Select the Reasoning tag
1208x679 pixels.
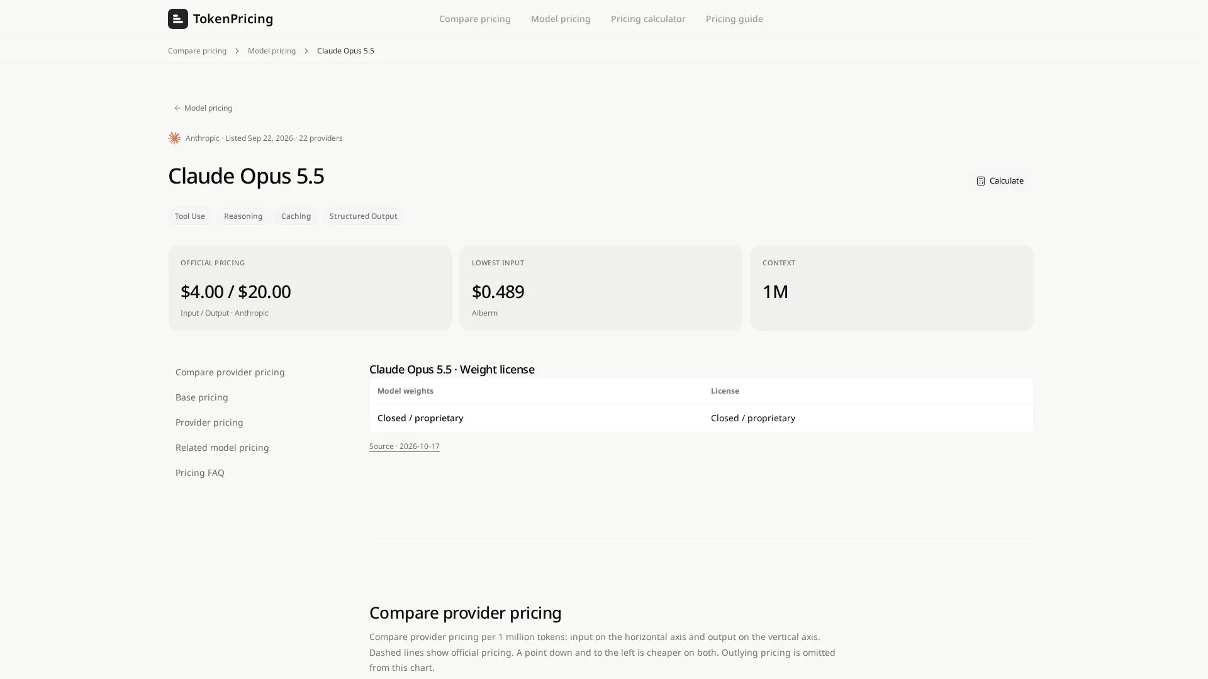pos(243,216)
